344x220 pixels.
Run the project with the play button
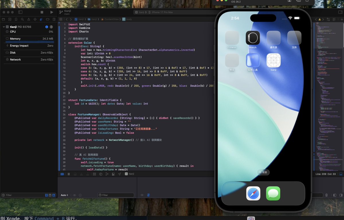52,12
